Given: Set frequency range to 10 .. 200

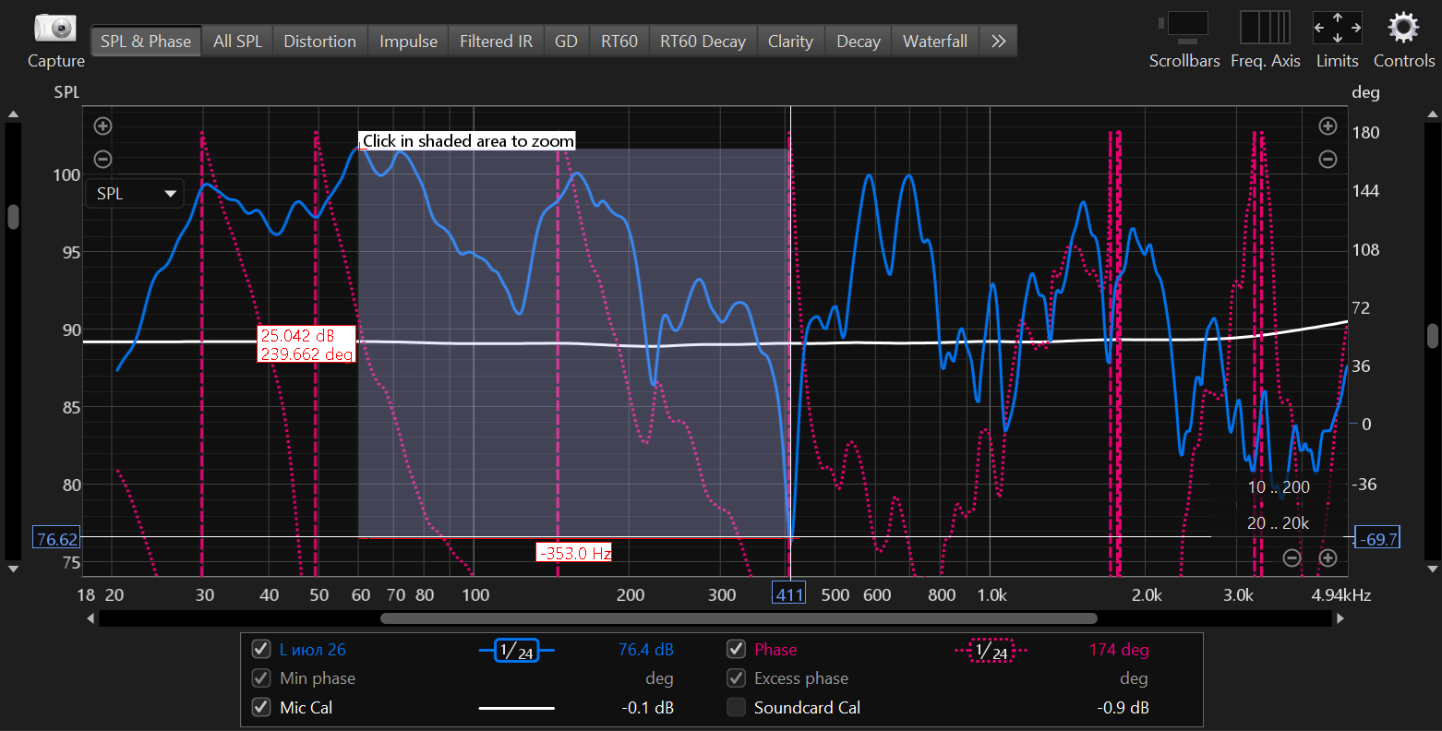Looking at the screenshot, I should tap(1278, 486).
